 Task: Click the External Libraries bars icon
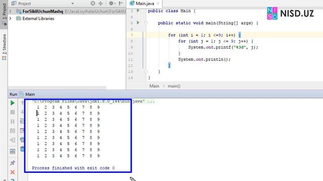point(19,19)
